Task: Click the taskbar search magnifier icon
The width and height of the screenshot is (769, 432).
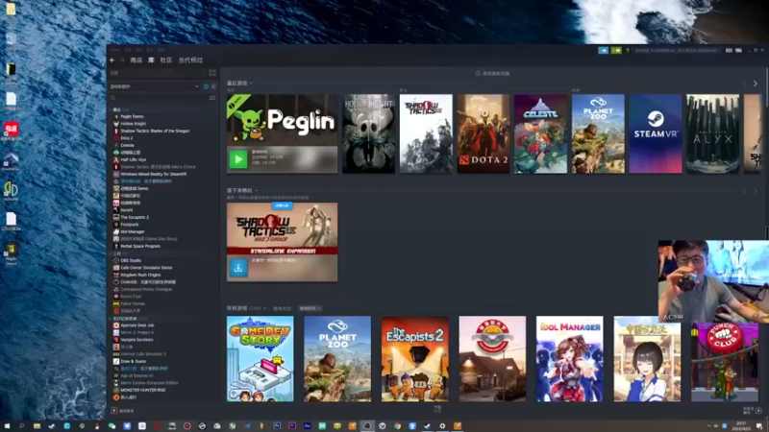Action: click(x=21, y=426)
